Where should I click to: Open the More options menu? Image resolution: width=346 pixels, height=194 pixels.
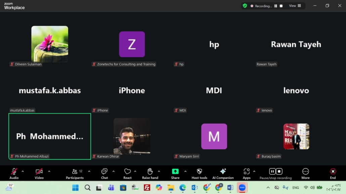coord(305,174)
